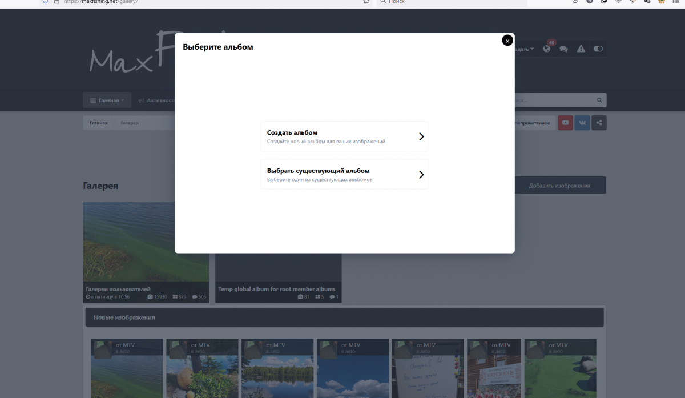The height and width of the screenshot is (398, 685).
Task: Click 'Главная' in the breadcrumb
Action: pos(98,123)
